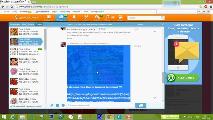This screenshot has height=120, width=213.
Task: Open Почта in the Mail.Ru bar
Action: point(15,12)
